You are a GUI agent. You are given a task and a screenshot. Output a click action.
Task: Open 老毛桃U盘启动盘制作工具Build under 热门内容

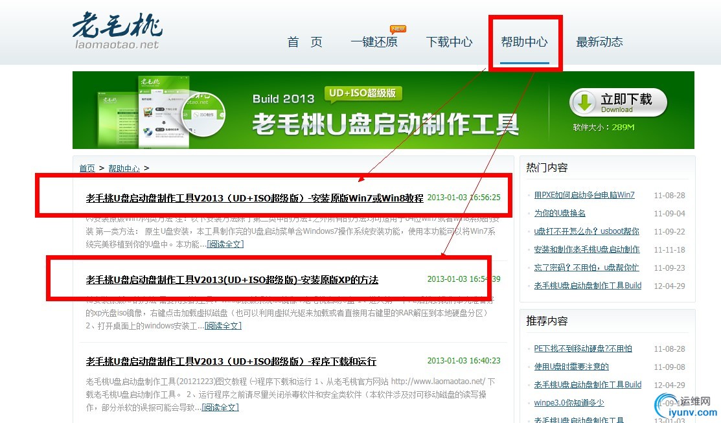[588, 286]
